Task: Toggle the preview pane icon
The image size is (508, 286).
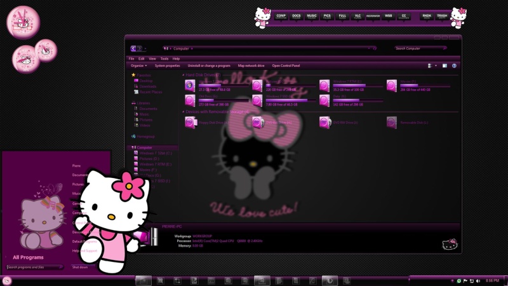Action: [x=445, y=65]
